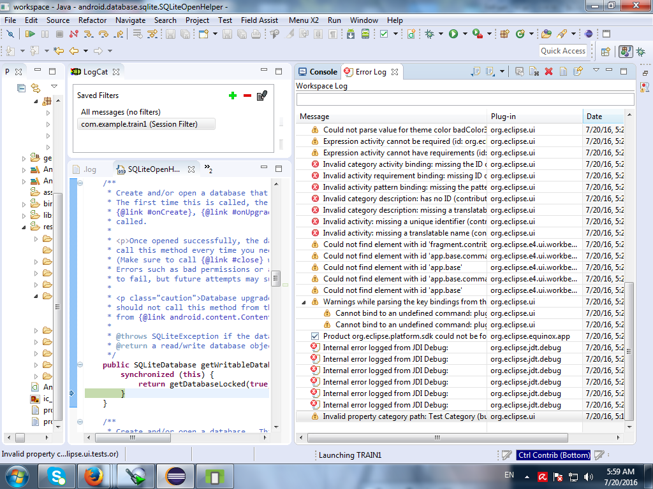Switch to the Console tab

(317, 72)
